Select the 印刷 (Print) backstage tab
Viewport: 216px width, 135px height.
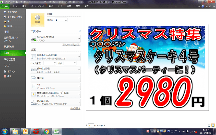click(13, 53)
